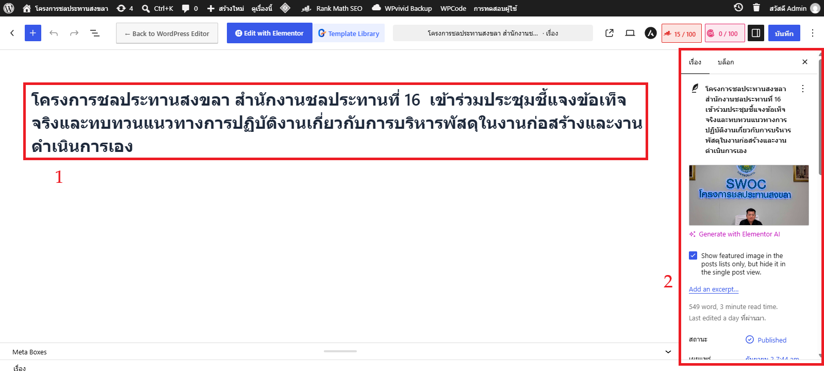Click the post title heading text

pos(336,122)
